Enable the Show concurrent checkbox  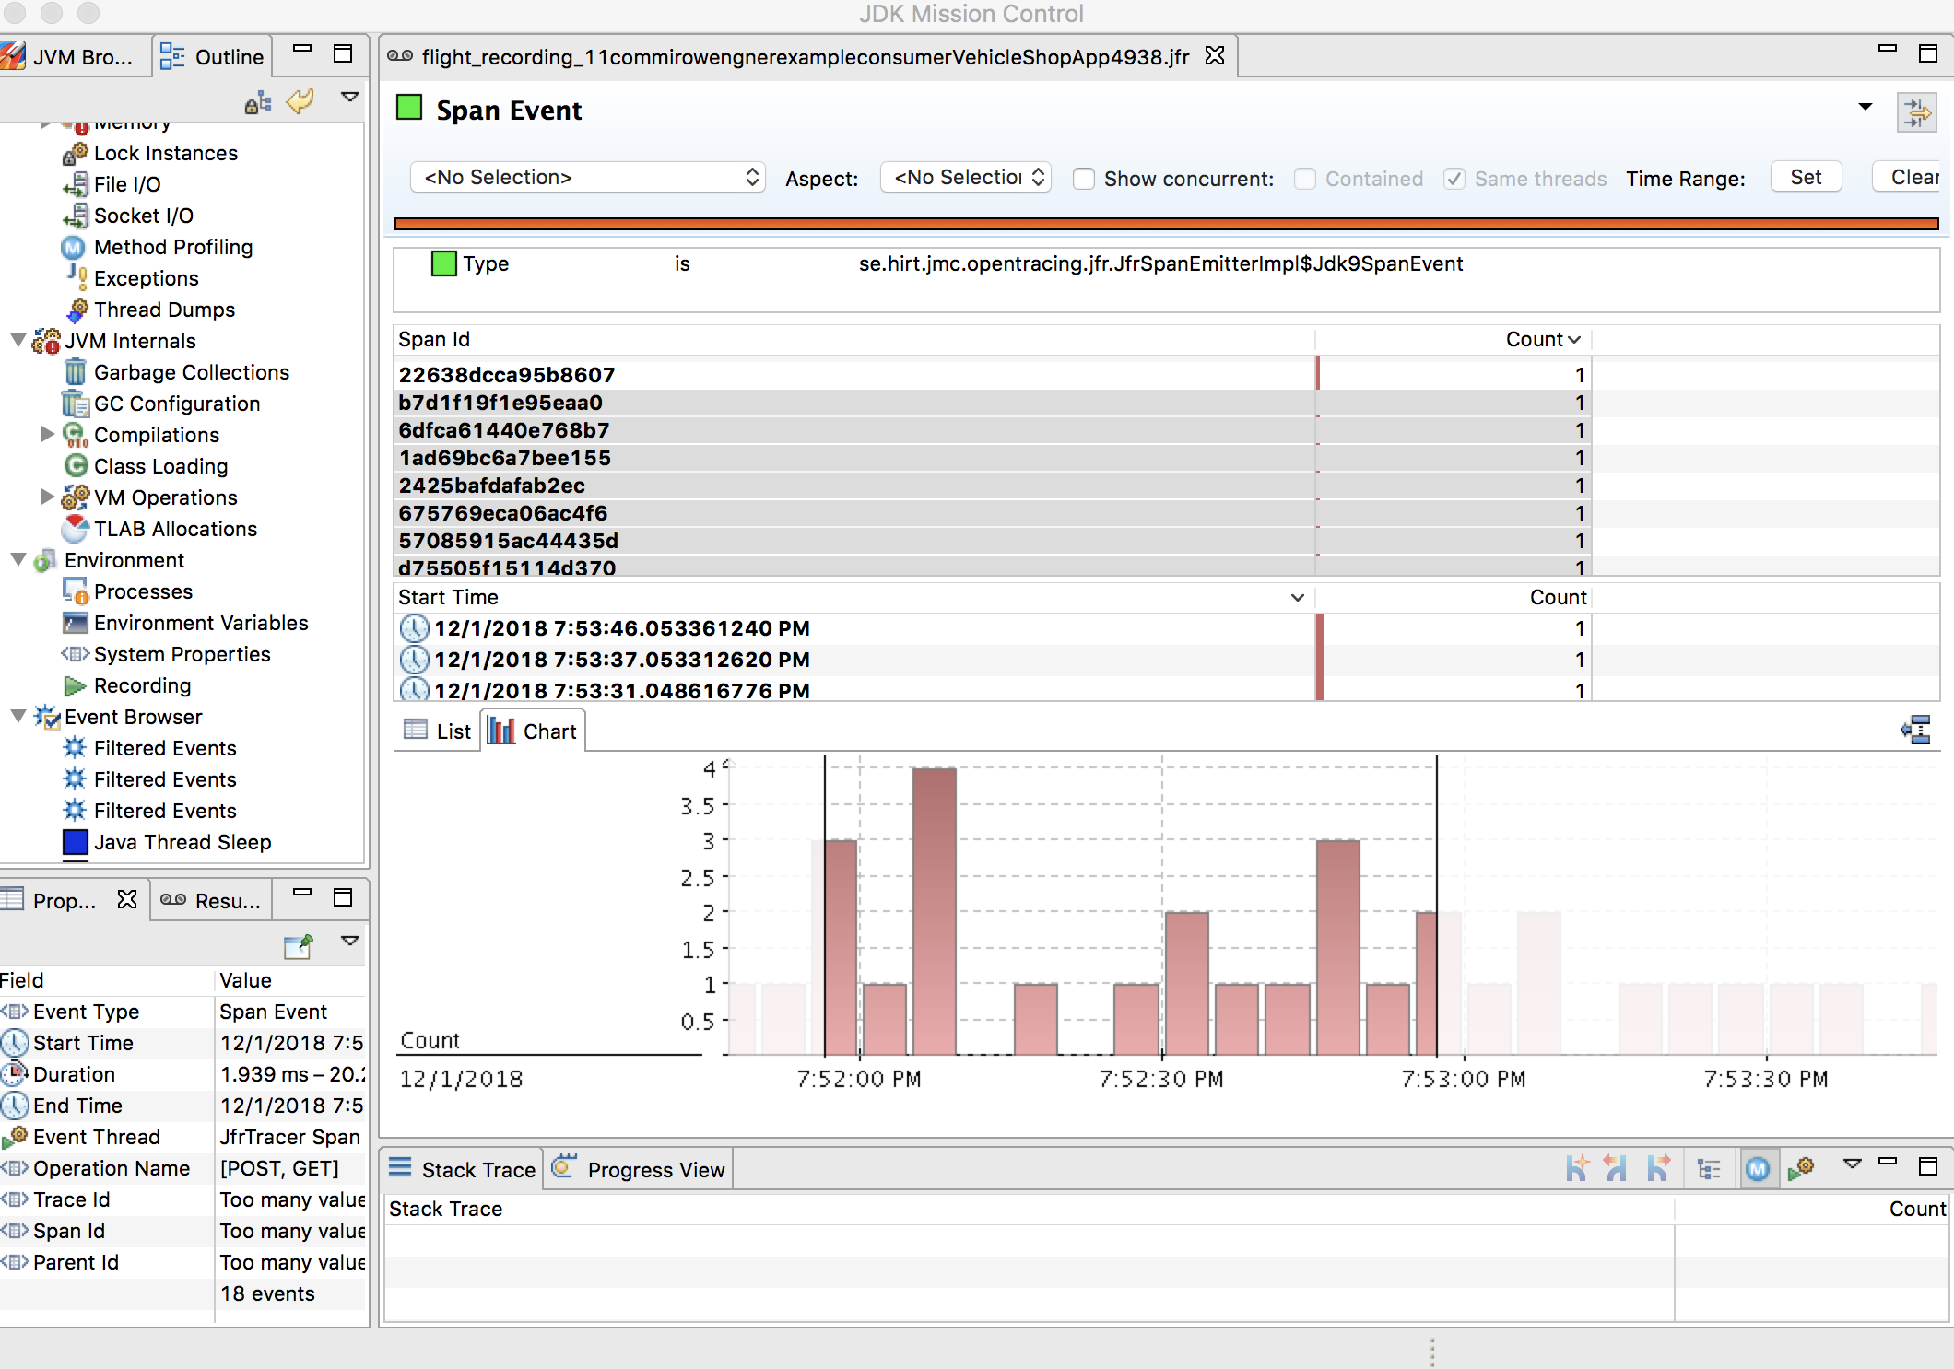1085,179
